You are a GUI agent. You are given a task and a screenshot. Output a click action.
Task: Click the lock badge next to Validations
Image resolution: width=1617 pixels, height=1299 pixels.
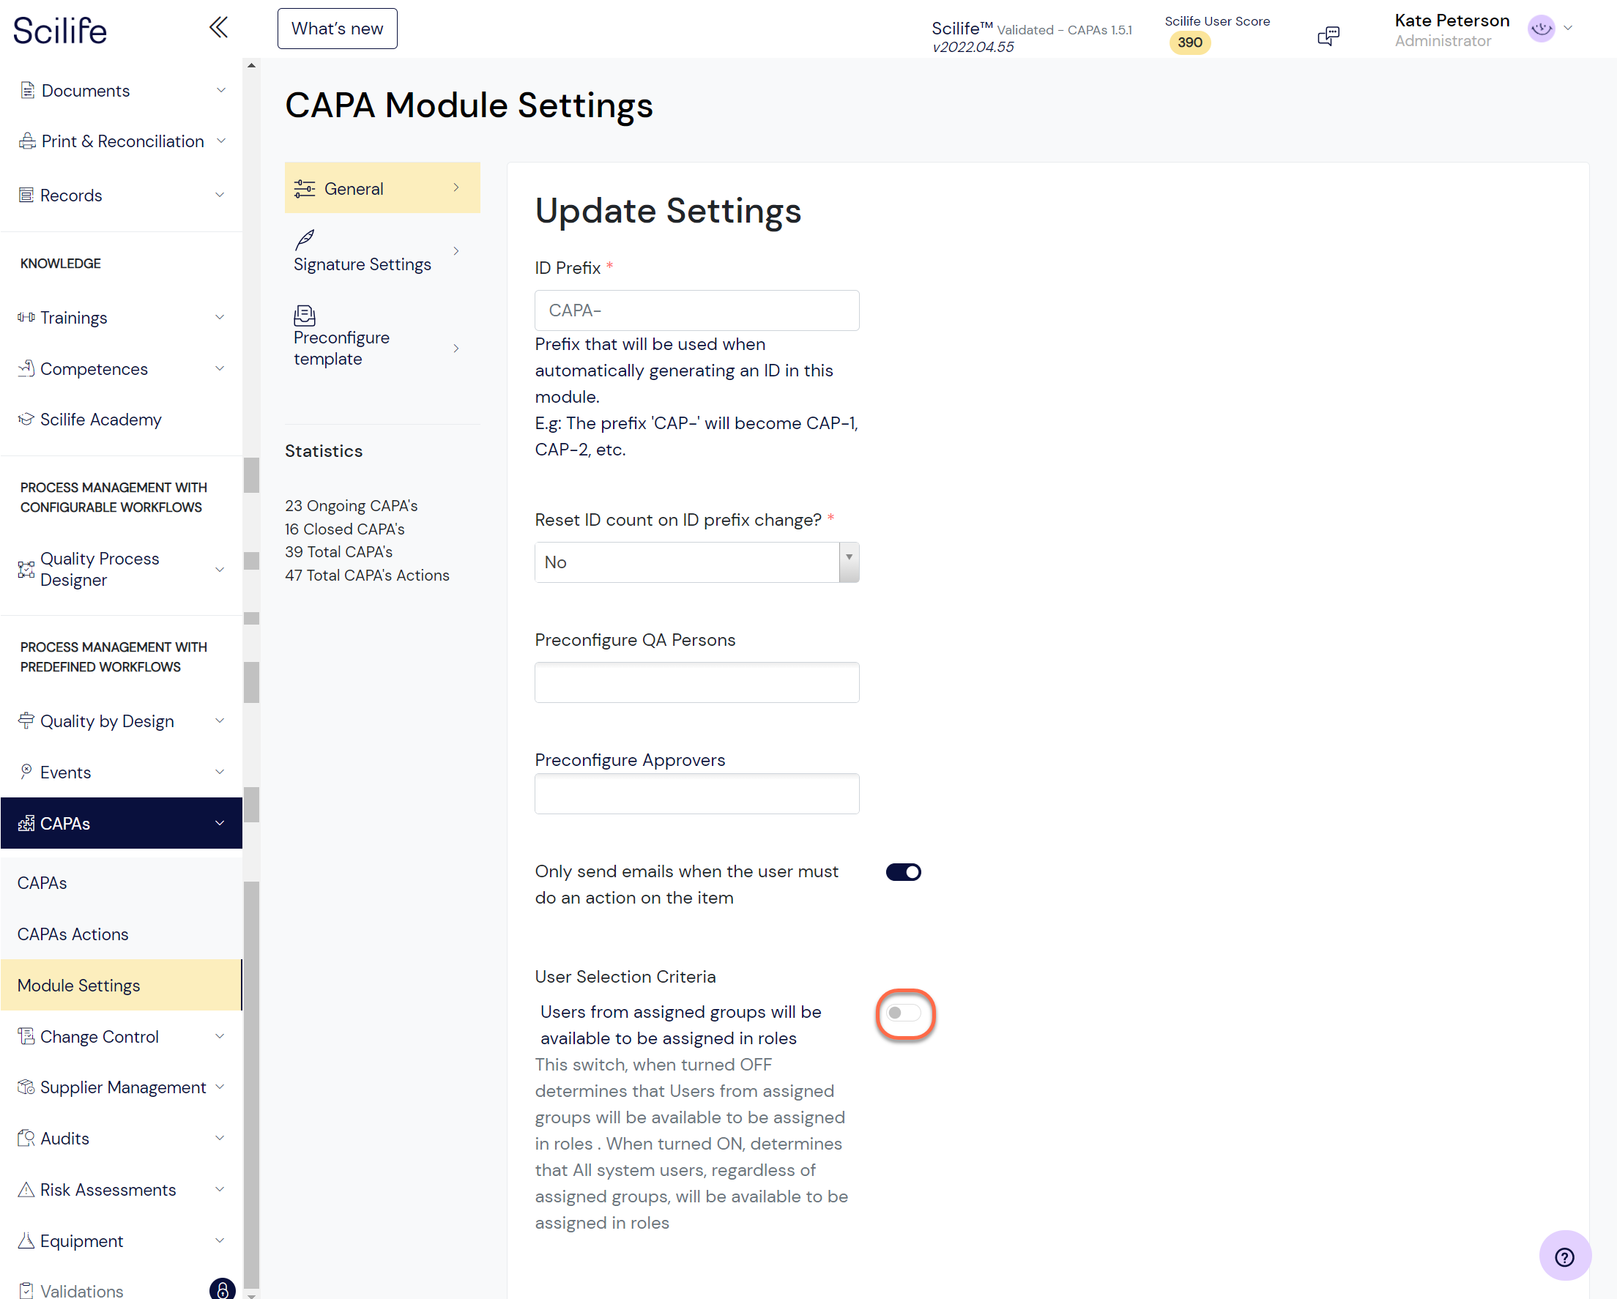[222, 1289]
